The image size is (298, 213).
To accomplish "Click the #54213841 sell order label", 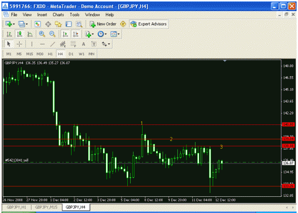I will 17,160.
